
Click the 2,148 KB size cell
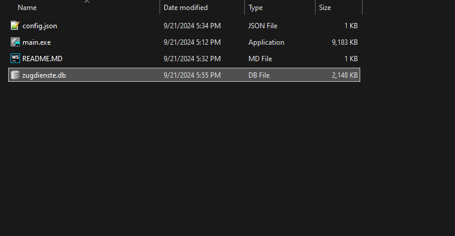pyautogui.click(x=345, y=75)
